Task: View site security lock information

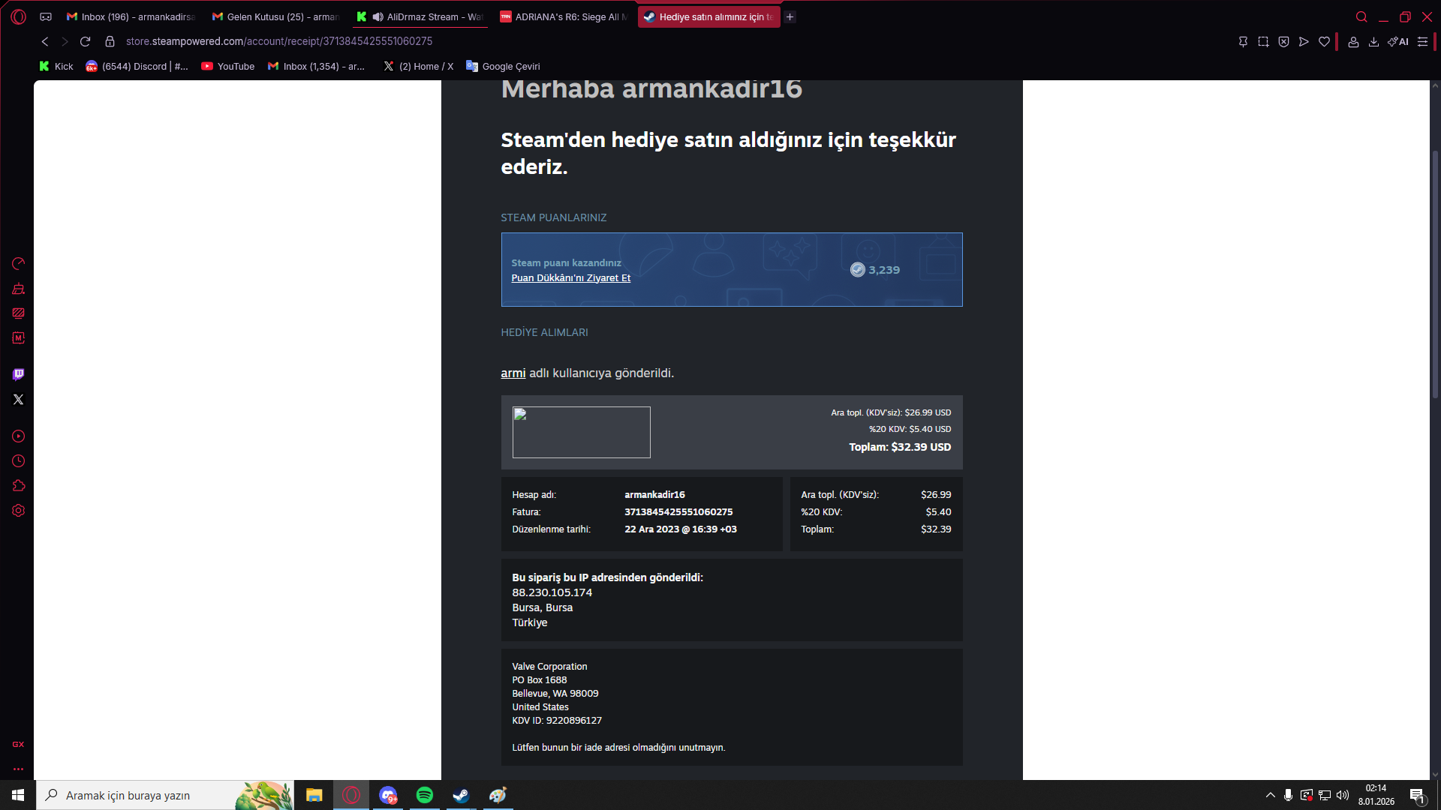Action: pyautogui.click(x=110, y=42)
